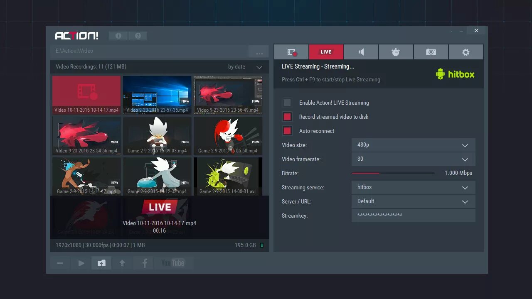Select the Game 2-9-2015 15-05-50.mp4 thumbnail
The image size is (532, 299).
[x=228, y=135]
